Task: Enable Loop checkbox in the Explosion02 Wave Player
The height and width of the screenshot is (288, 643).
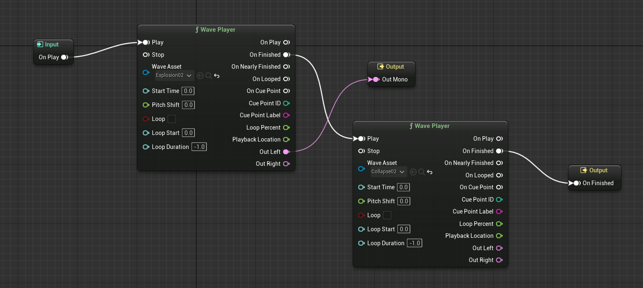Action: pos(172,119)
